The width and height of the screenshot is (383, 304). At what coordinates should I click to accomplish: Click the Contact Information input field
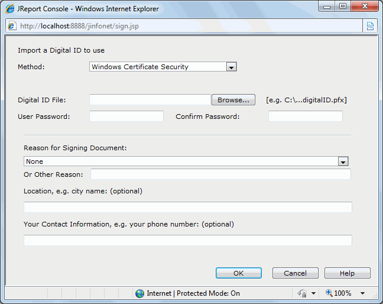(188, 241)
